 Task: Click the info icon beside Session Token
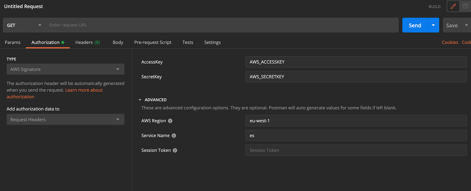point(175,150)
